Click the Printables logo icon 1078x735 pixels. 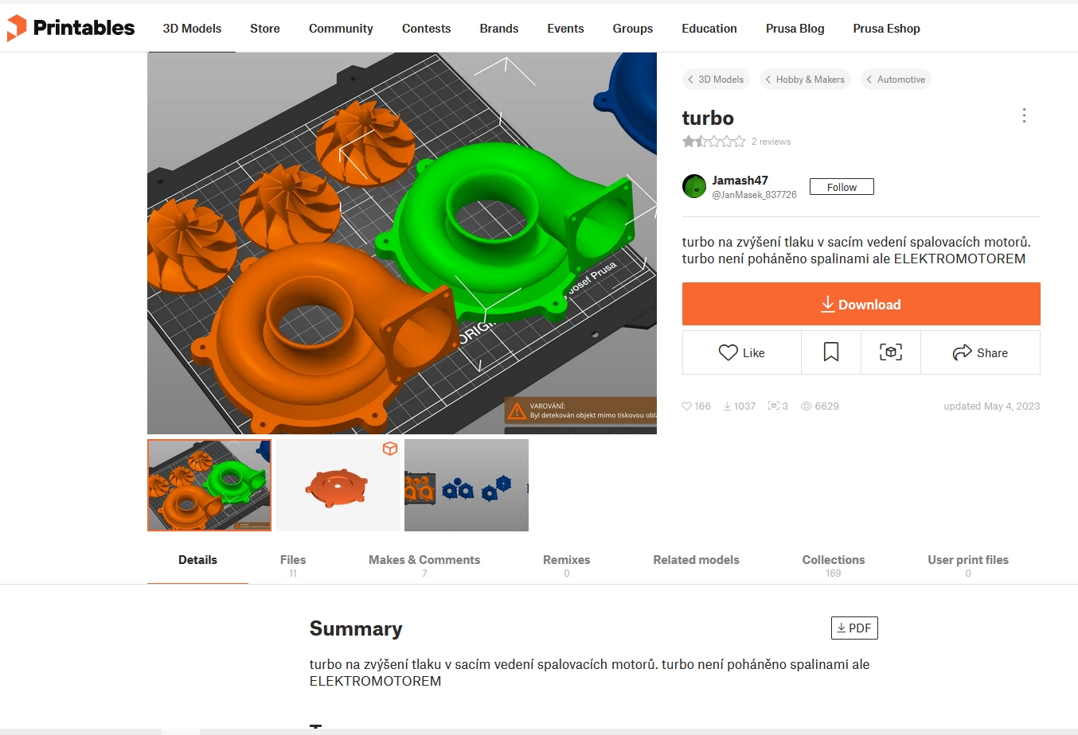[x=16, y=28]
